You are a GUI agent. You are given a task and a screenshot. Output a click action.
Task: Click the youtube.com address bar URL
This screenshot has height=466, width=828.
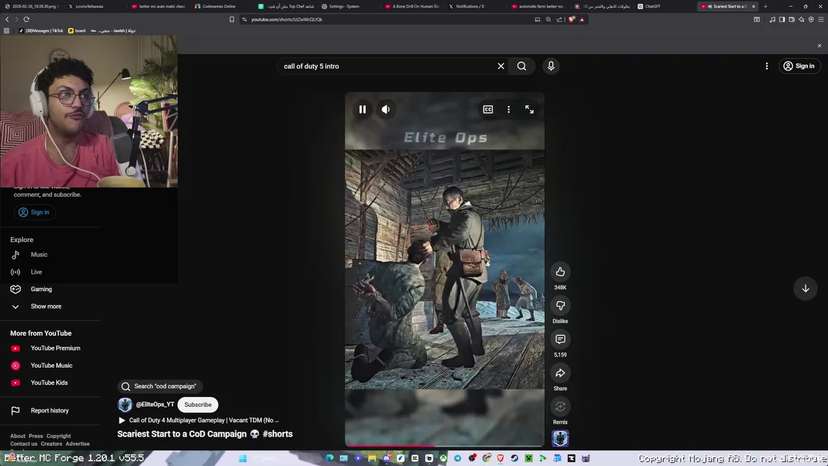[287, 19]
